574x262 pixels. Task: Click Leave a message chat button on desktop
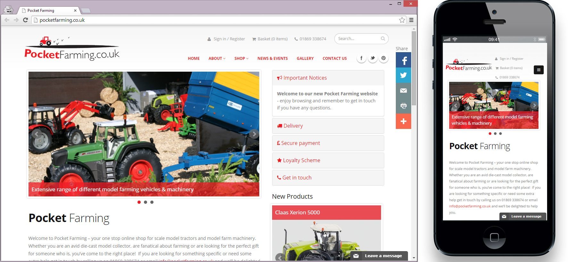coord(379,256)
